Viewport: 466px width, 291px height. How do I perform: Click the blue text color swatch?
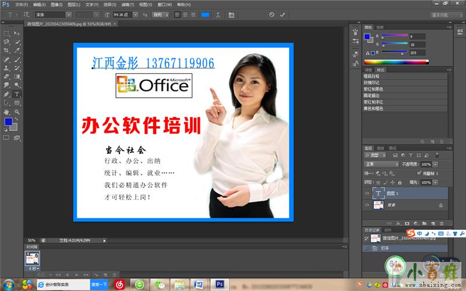click(204, 14)
